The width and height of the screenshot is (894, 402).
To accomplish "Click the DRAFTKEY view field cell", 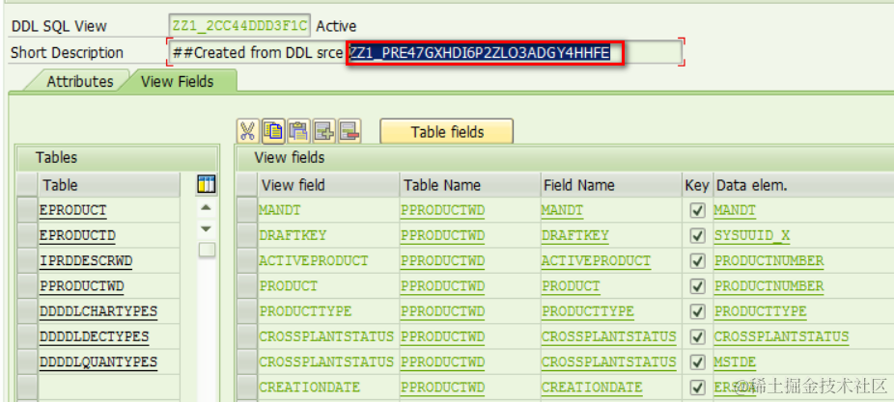I will tap(328, 235).
